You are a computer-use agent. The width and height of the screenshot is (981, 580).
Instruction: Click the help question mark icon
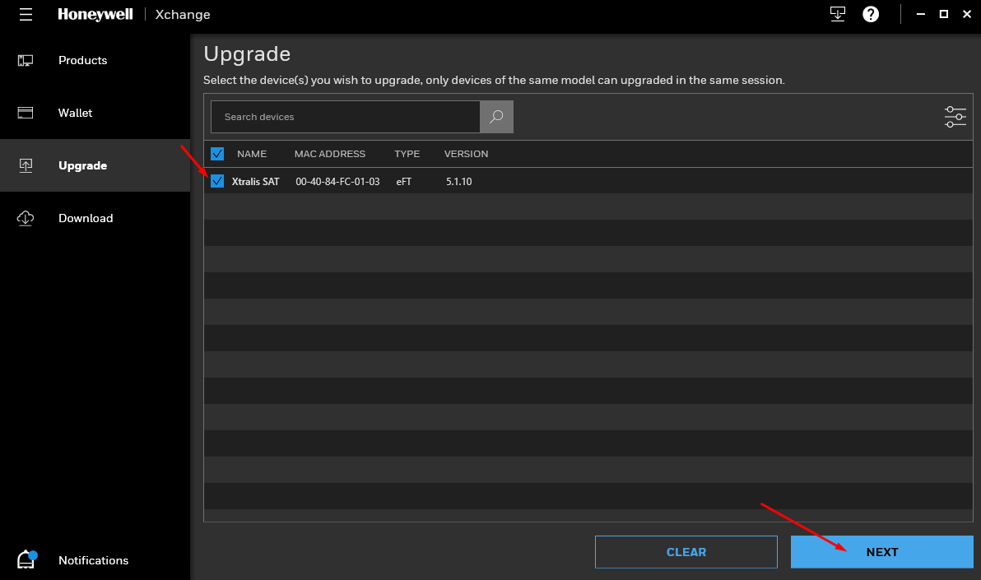[871, 14]
